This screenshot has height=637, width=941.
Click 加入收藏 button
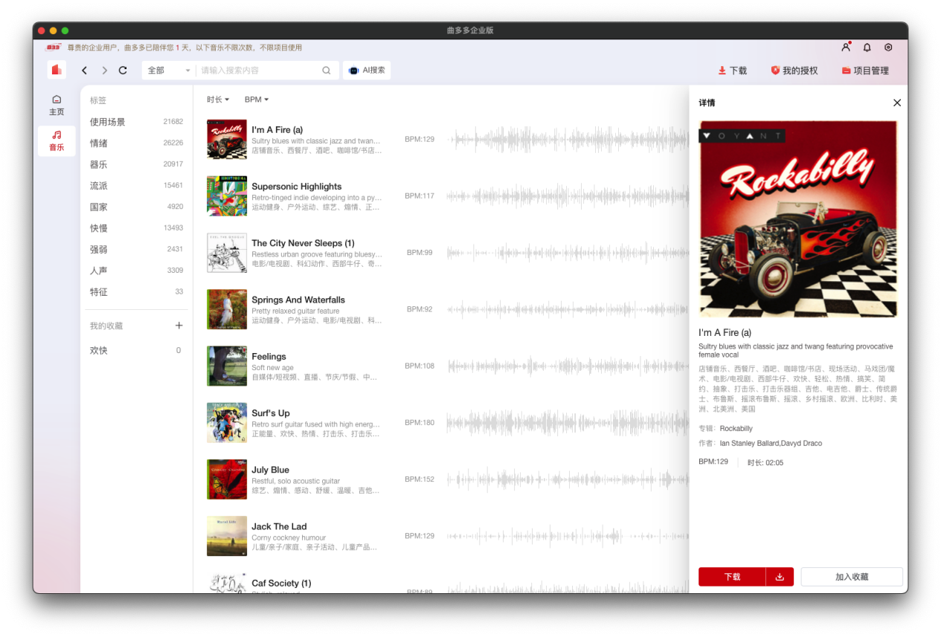pyautogui.click(x=852, y=577)
